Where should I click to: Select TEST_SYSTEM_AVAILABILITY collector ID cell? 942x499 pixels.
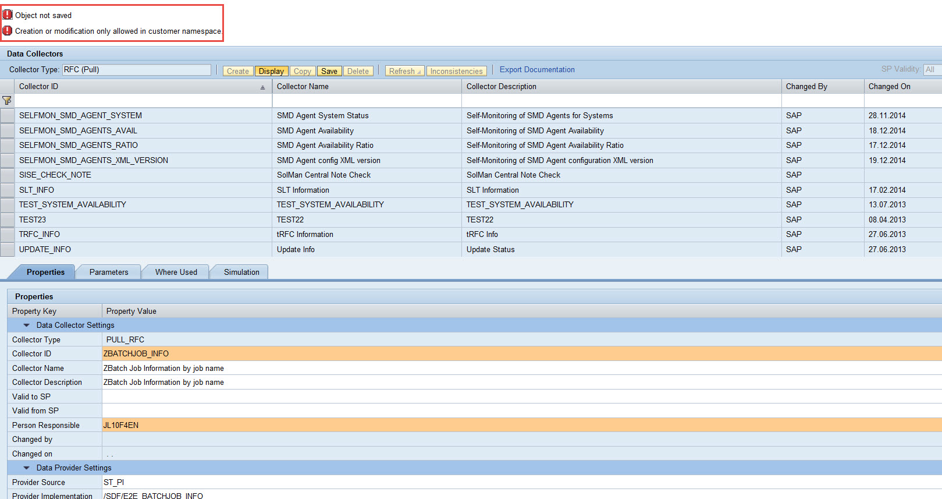pos(143,204)
